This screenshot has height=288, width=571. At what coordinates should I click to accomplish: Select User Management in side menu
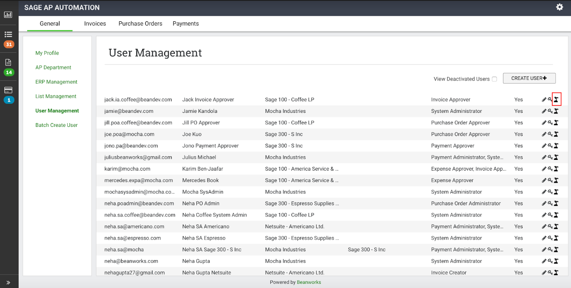[x=57, y=111]
